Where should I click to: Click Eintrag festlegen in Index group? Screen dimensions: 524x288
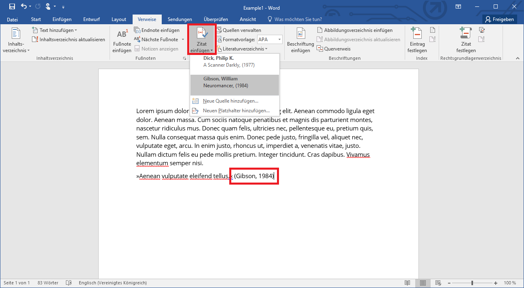click(x=417, y=40)
